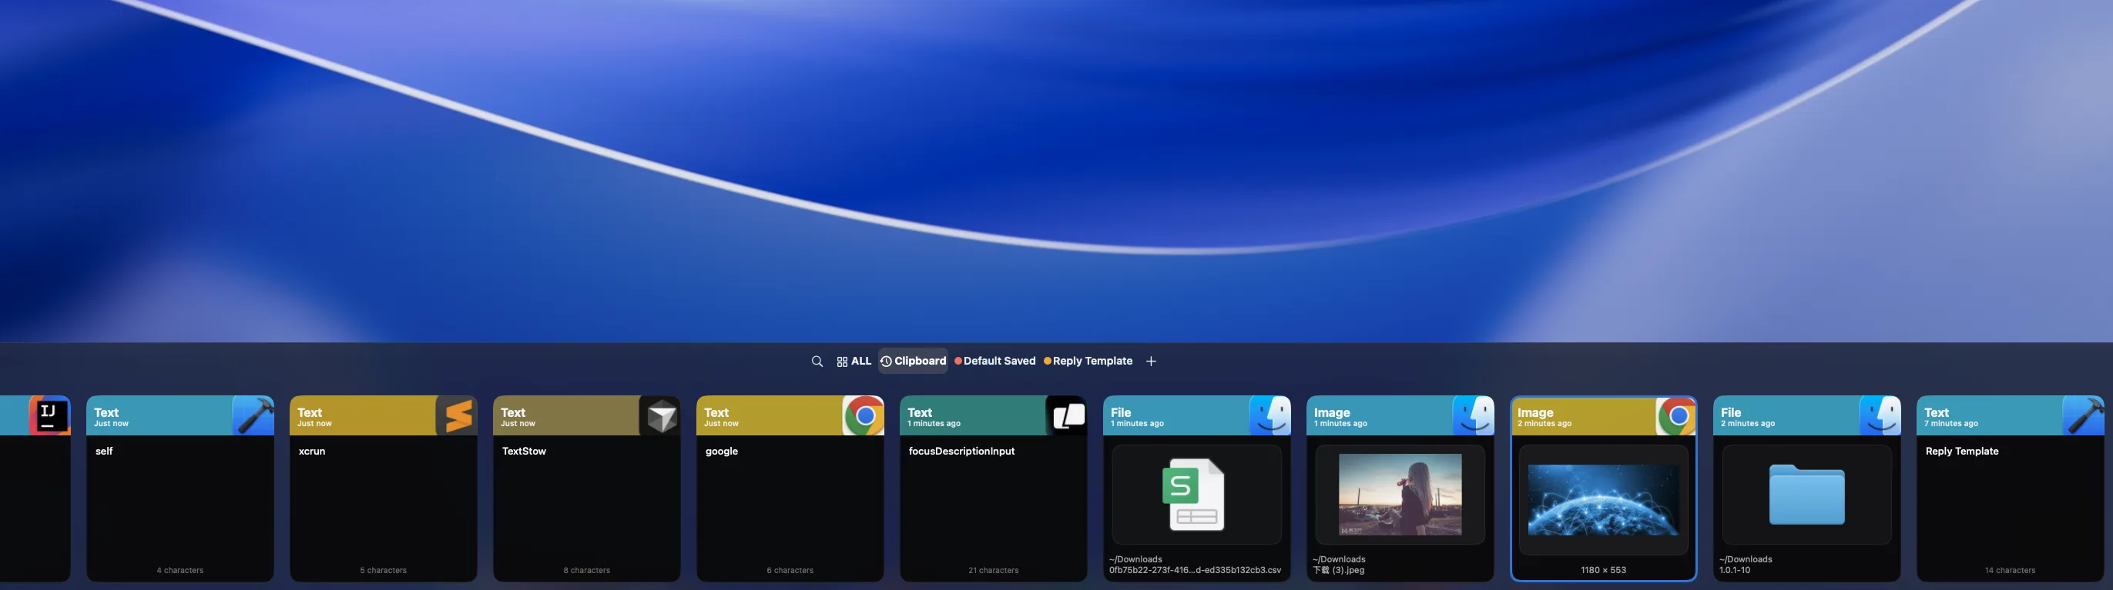Click the Finder icon on the csv File card
The width and height of the screenshot is (2113, 590).
point(1270,415)
